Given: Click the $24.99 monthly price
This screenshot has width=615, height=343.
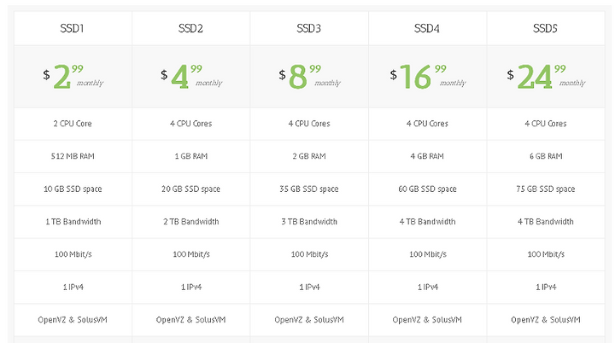Looking at the screenshot, I should 546,77.
